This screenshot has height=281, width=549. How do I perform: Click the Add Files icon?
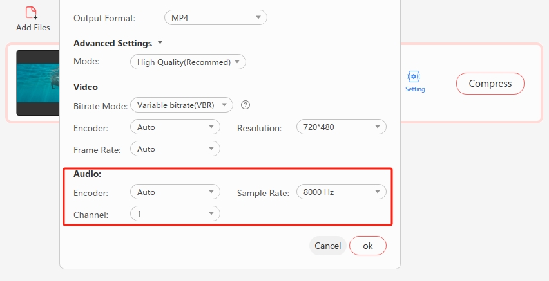tap(32, 13)
